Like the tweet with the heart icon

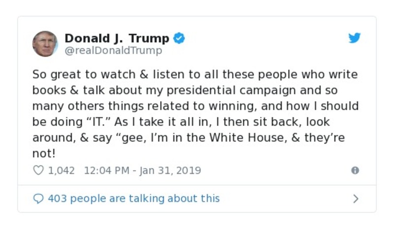pos(38,170)
